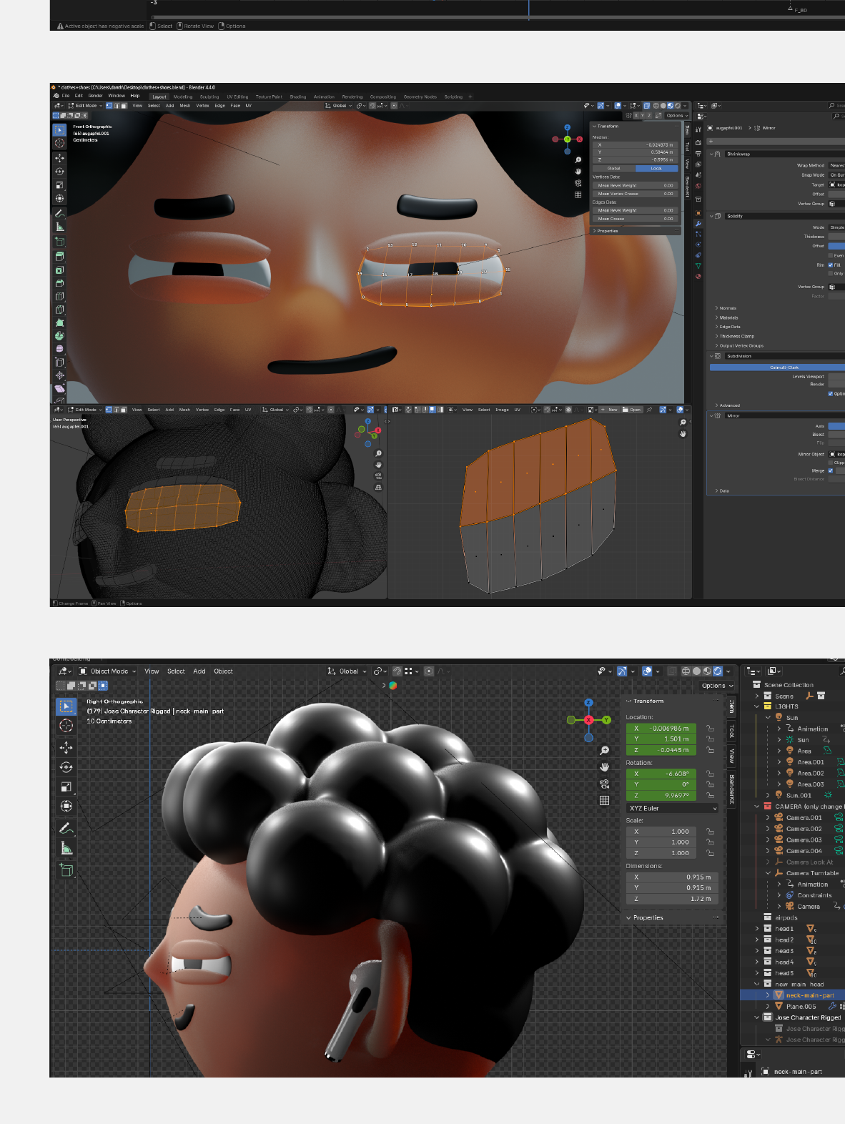
Task: Select neck-main-part in the outliner
Action: pyautogui.click(x=810, y=995)
